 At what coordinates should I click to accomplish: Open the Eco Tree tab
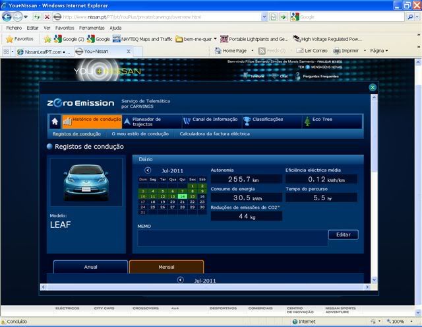(x=332, y=122)
